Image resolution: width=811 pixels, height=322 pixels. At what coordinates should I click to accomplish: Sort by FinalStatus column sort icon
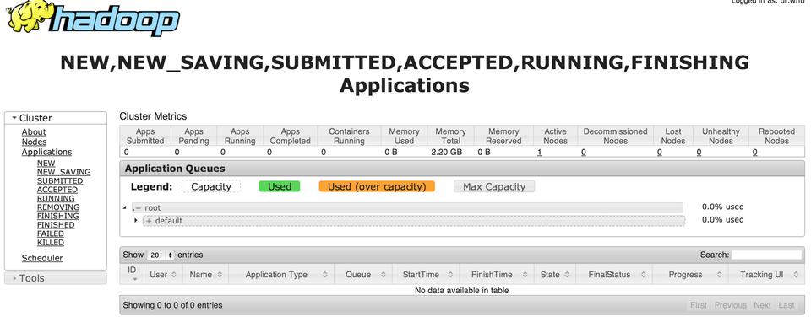644,275
